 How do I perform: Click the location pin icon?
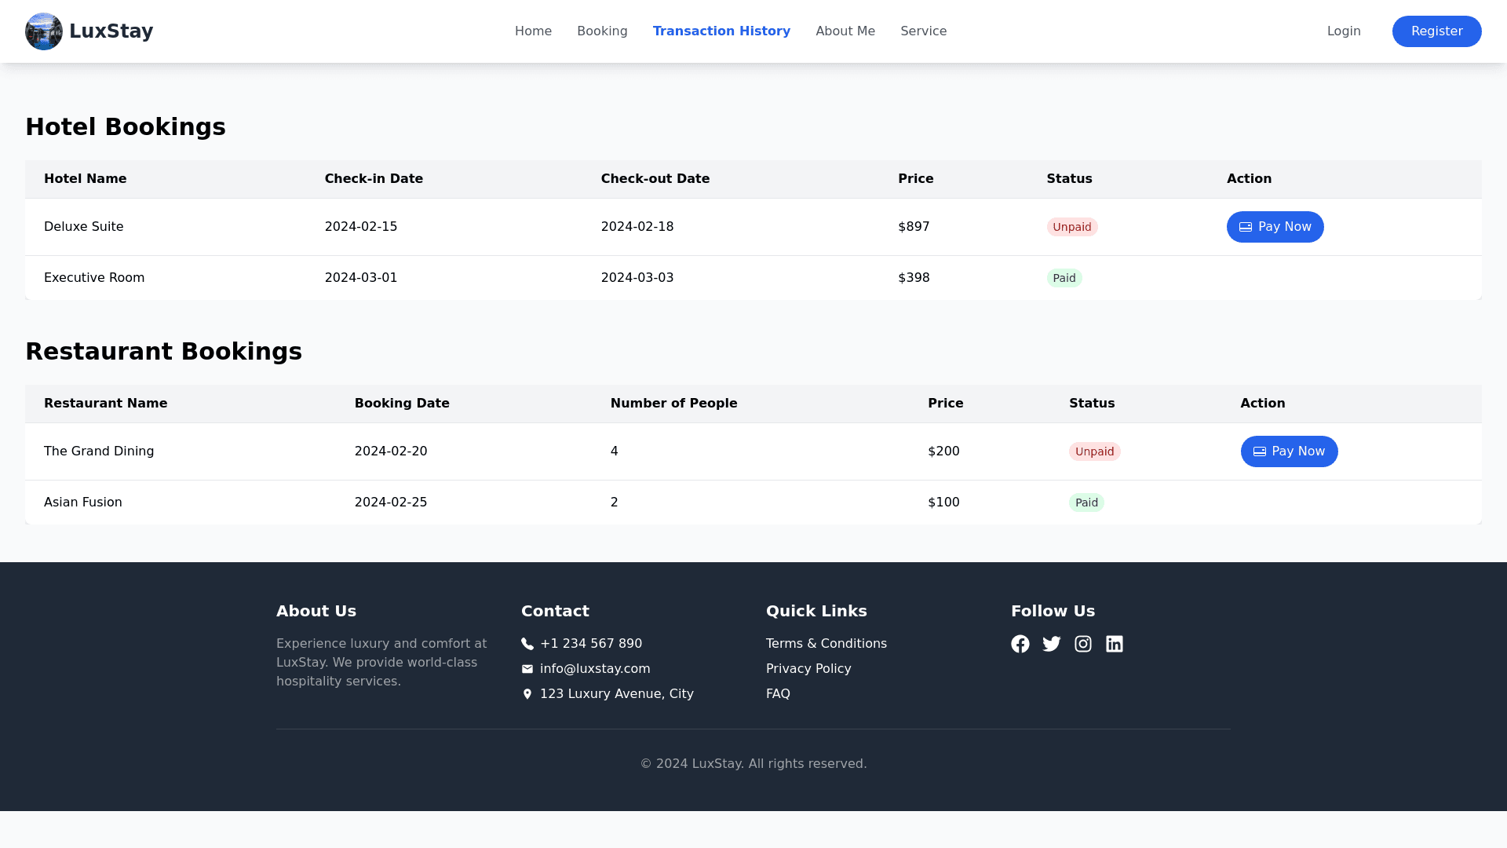527,694
